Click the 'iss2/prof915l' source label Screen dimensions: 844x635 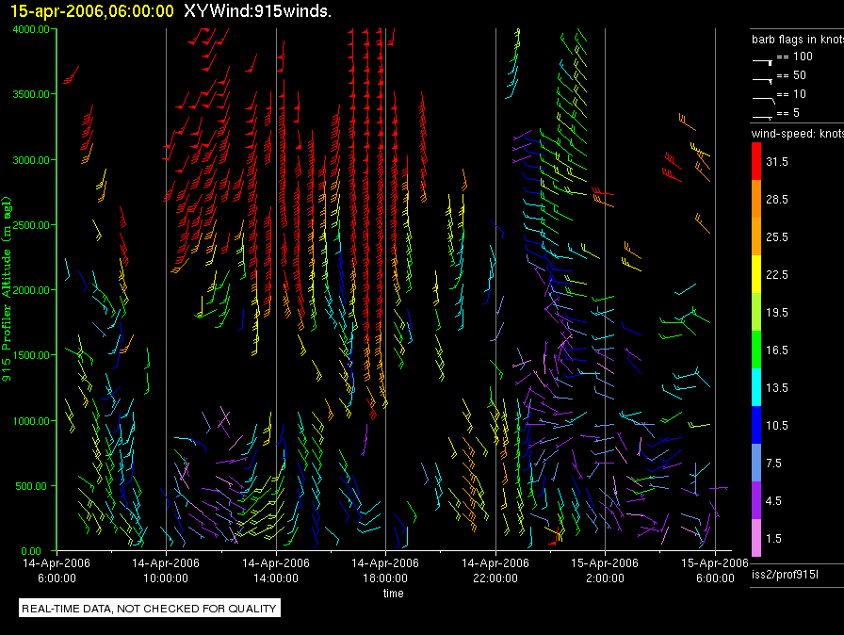[x=785, y=575]
